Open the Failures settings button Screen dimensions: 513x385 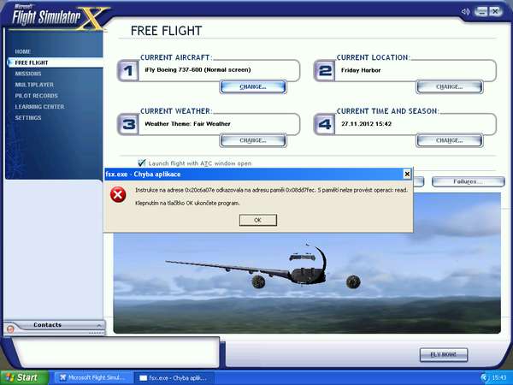[468, 181]
